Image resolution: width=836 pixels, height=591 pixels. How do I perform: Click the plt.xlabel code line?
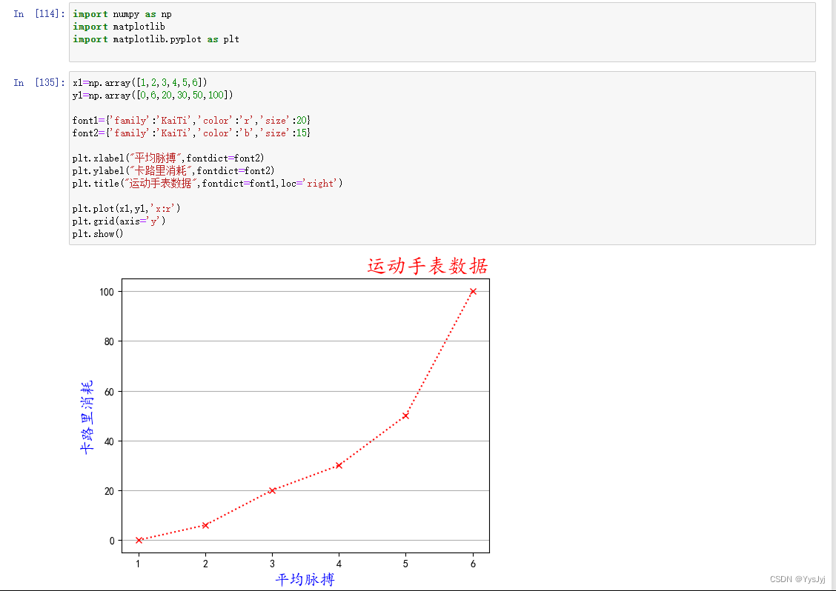click(x=168, y=158)
